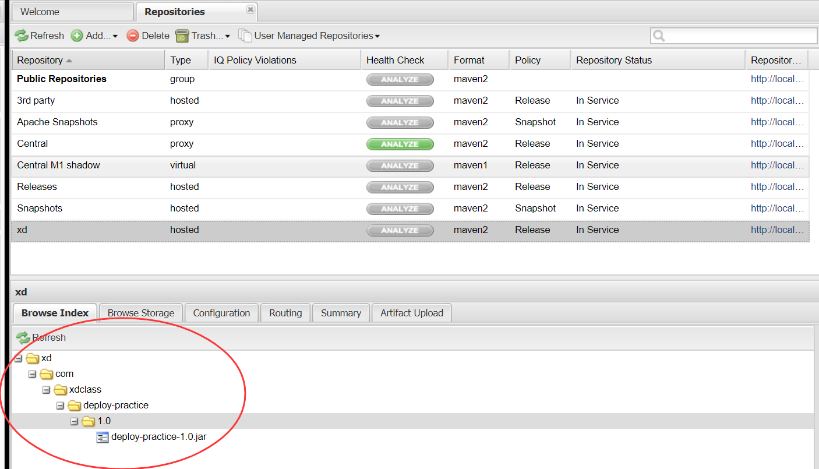The width and height of the screenshot is (819, 469).
Task: Click Analyze button for Releases row
Action: [400, 187]
